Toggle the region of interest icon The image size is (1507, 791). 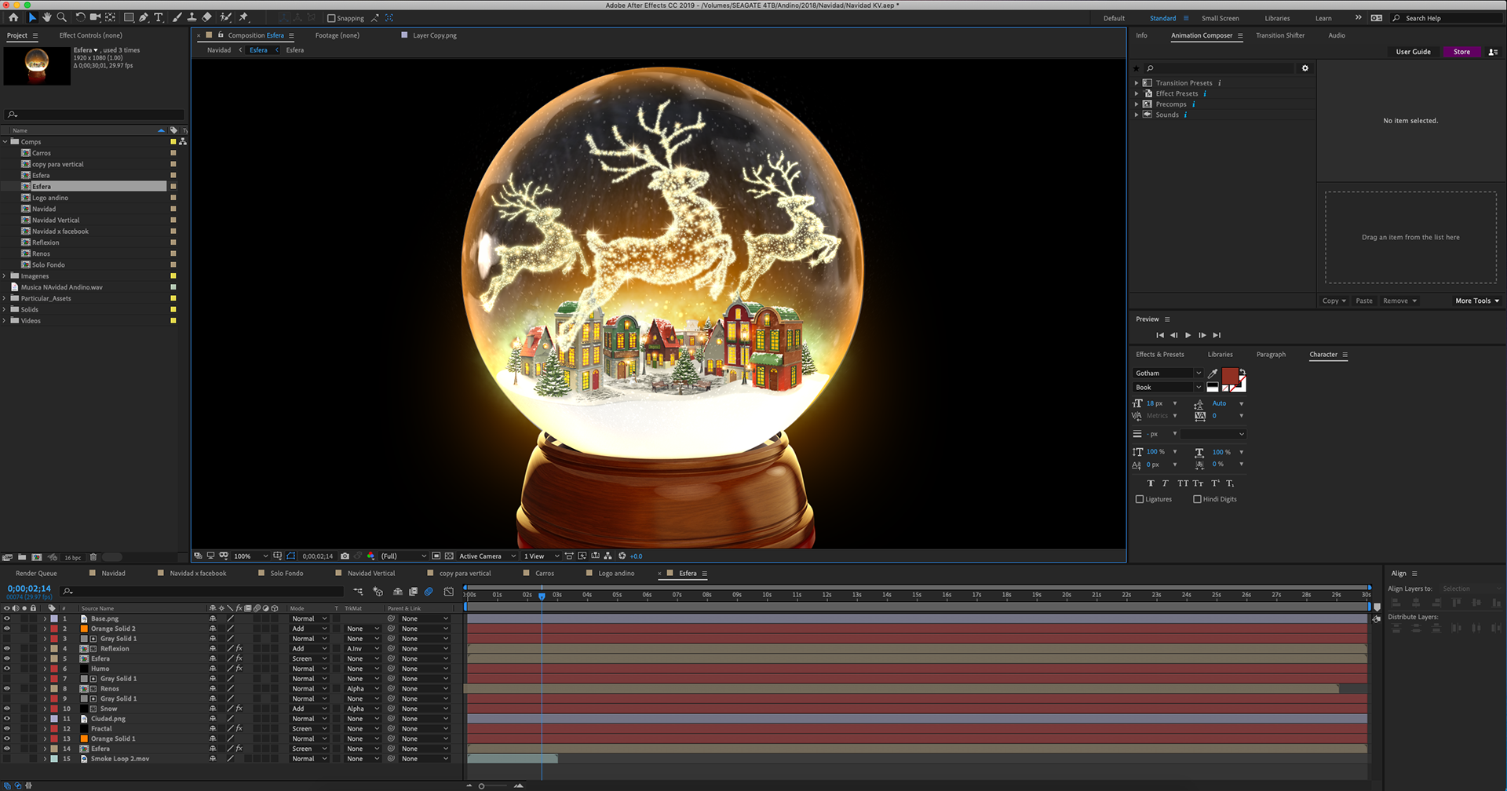436,556
